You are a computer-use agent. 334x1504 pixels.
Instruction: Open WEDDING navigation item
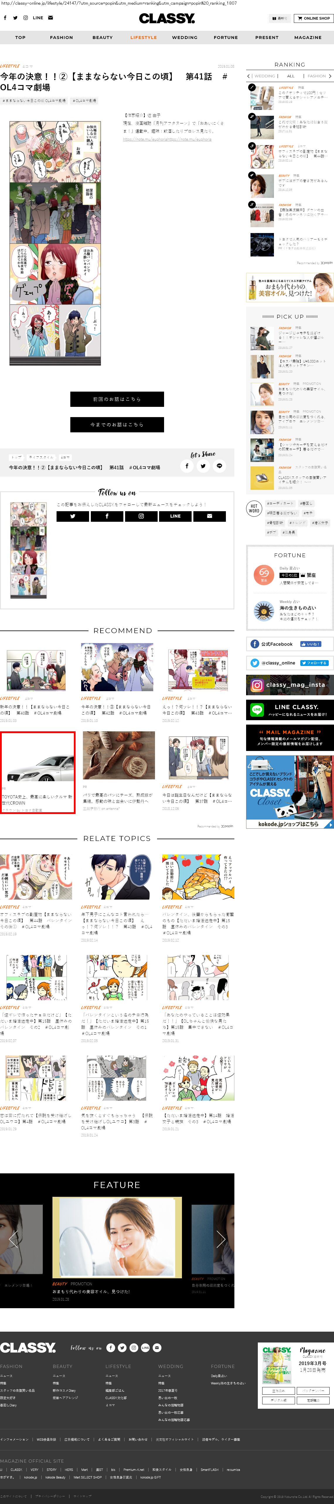click(185, 37)
